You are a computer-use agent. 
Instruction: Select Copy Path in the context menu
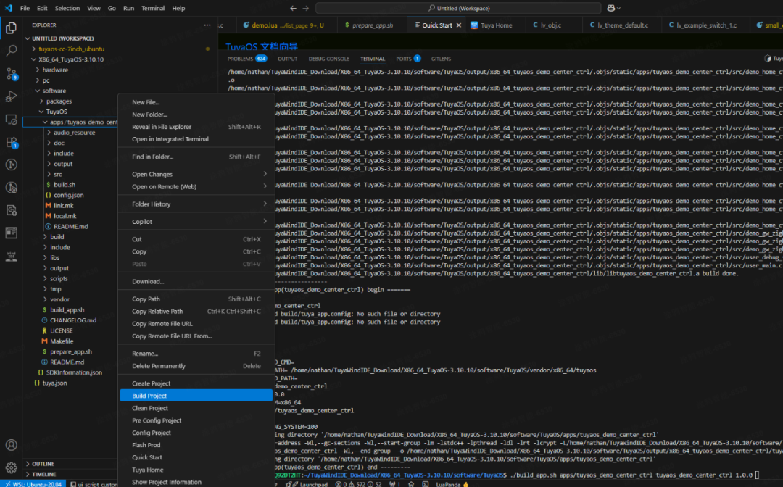pyautogui.click(x=196, y=299)
